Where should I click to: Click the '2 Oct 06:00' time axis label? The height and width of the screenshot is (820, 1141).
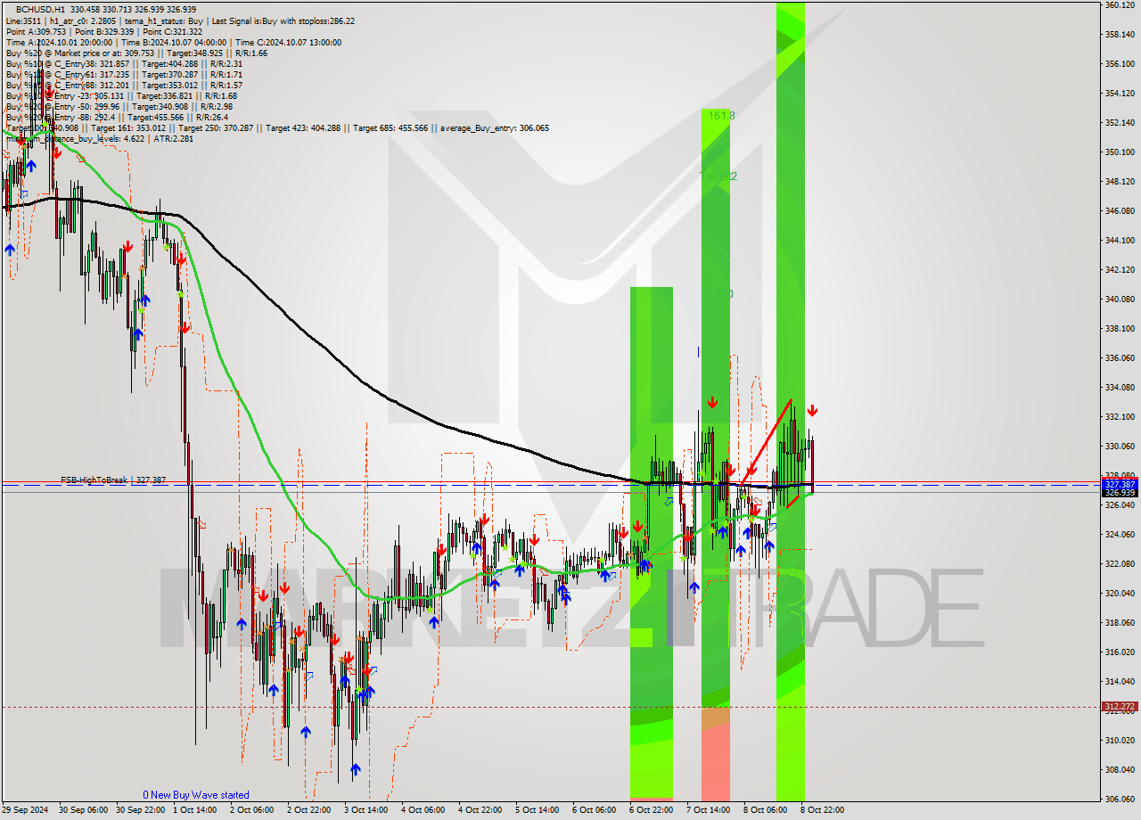[x=251, y=810]
